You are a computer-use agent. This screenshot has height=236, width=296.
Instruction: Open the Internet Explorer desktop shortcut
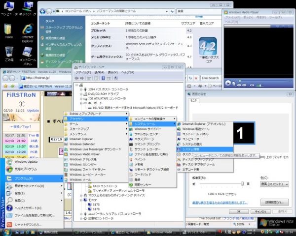click(x=28, y=29)
